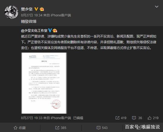163x132 pixels.
Task: Open 樊少皇 profile avatar photo
Action: (x=12, y=12)
